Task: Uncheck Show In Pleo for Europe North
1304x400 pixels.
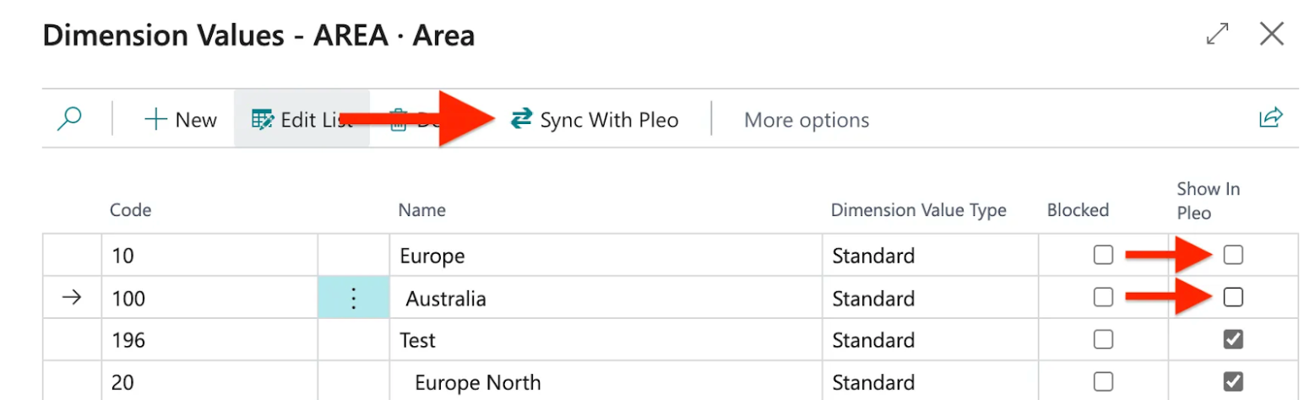Action: click(1233, 381)
